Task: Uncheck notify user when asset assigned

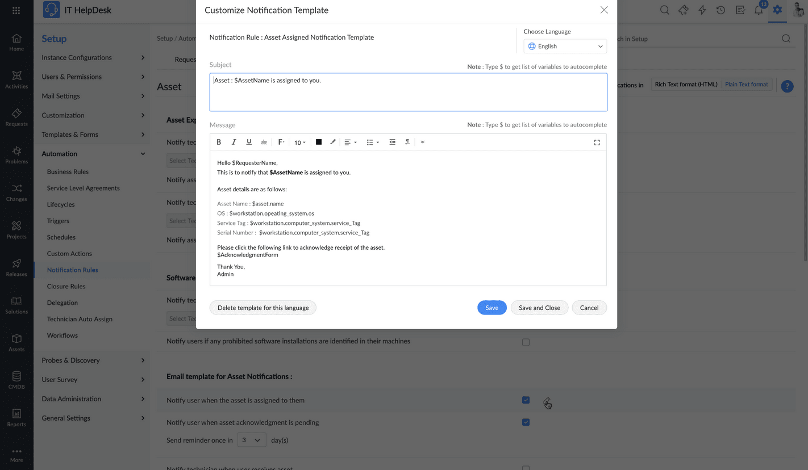Action: tap(526, 400)
